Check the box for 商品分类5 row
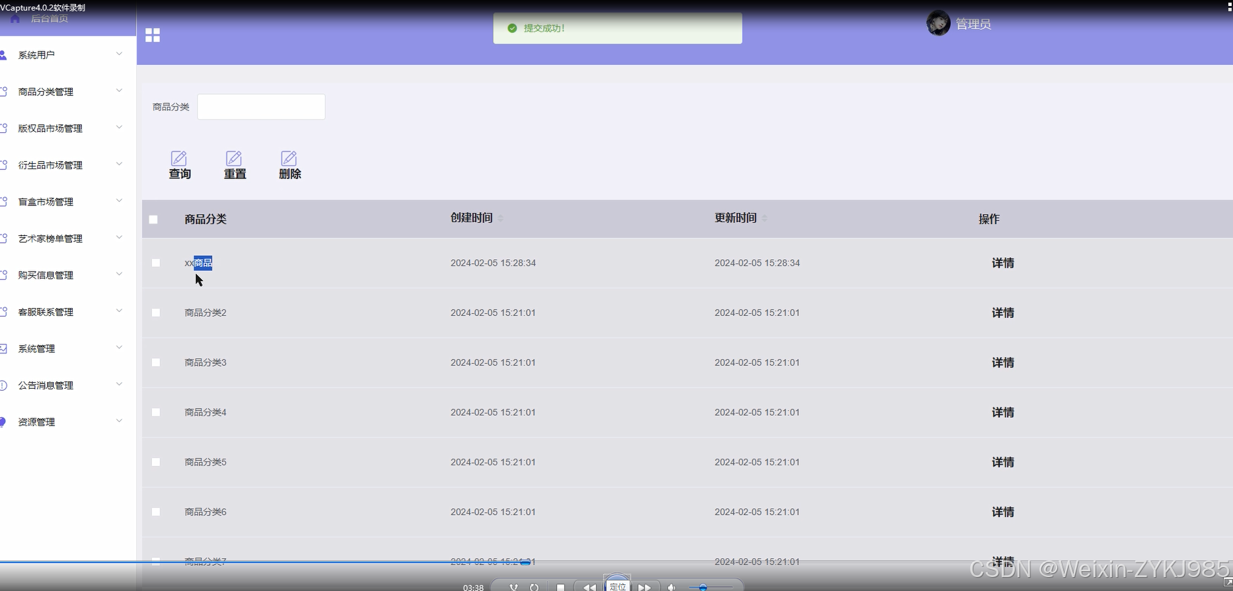Viewport: 1233px width, 591px height. (x=156, y=462)
